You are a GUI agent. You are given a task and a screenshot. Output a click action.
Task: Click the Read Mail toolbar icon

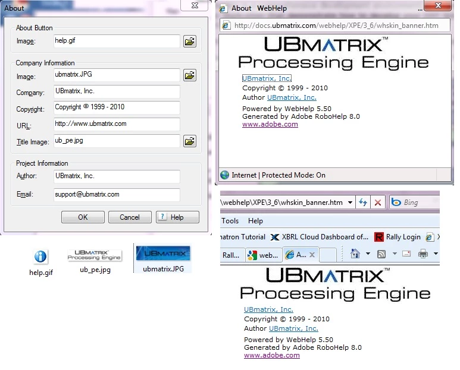406,254
